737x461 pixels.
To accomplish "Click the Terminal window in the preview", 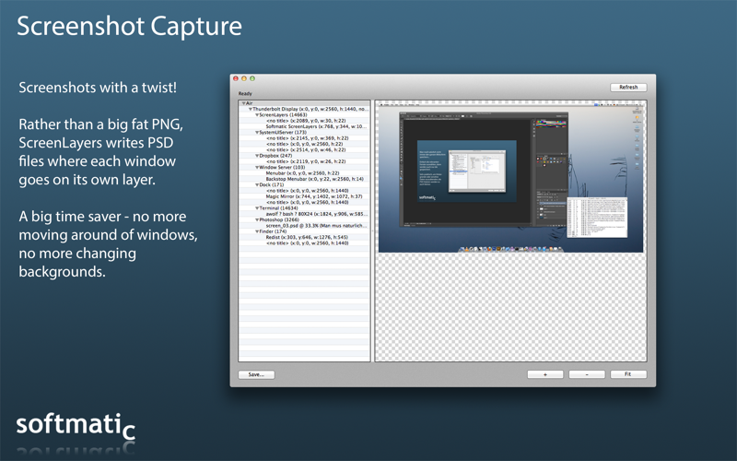I will click(597, 218).
